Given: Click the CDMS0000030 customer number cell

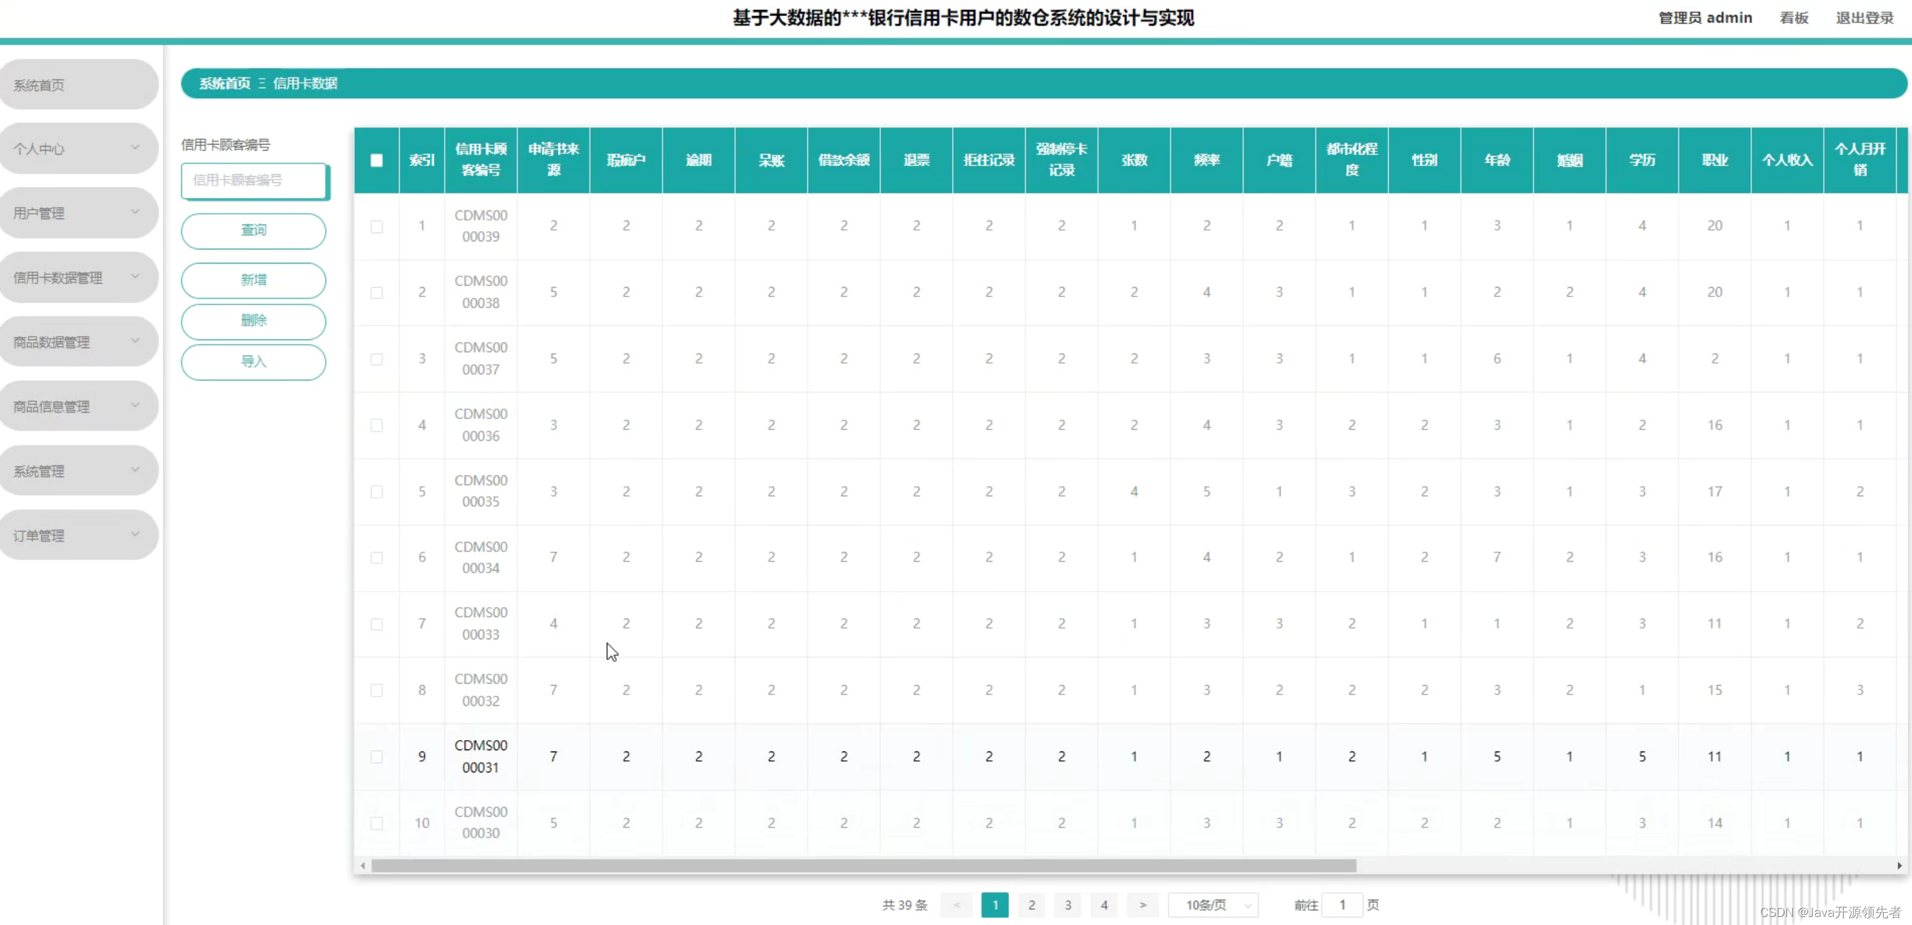Looking at the screenshot, I should coord(481,823).
